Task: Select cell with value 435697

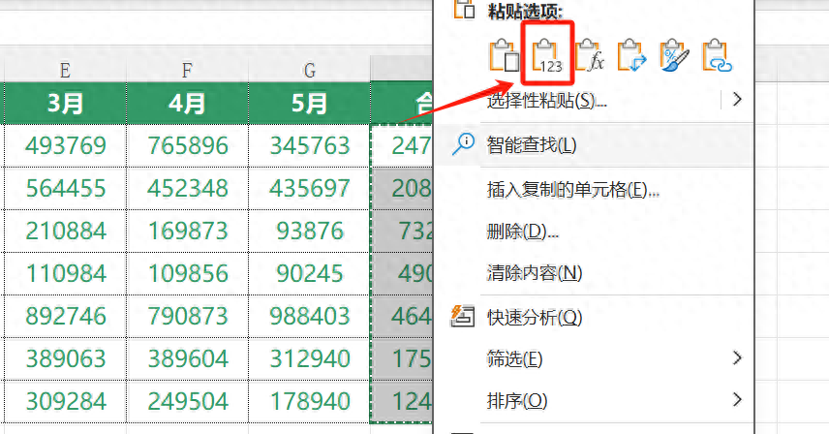Action: tap(309, 189)
